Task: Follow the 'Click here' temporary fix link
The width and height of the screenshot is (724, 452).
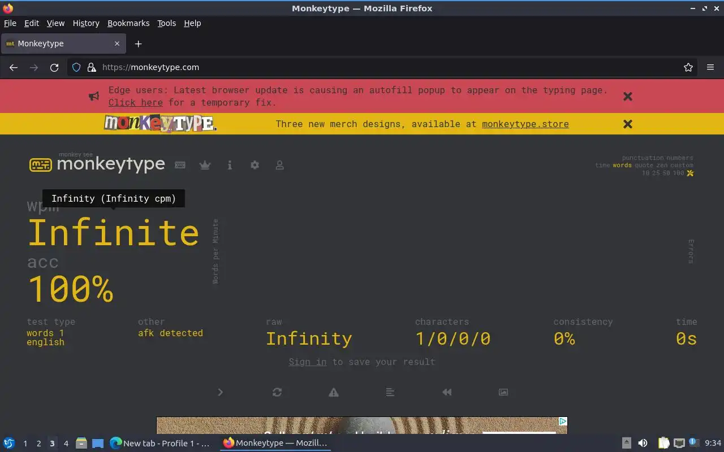Action: (x=136, y=102)
